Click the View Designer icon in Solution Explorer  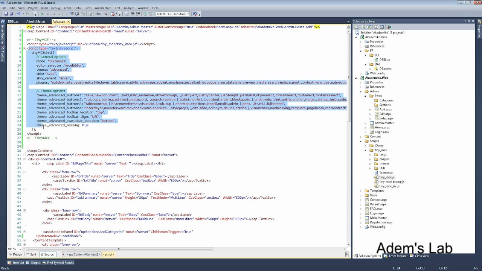point(382,27)
